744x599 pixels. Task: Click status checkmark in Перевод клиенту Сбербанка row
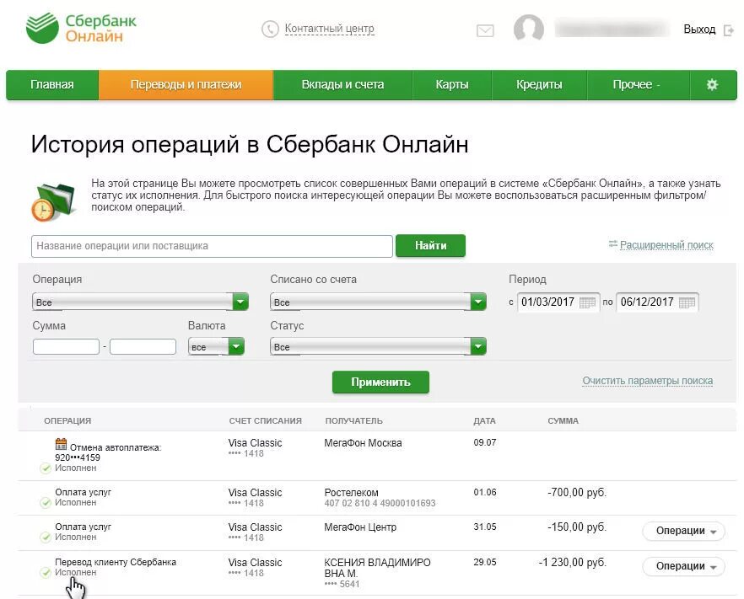click(x=46, y=573)
